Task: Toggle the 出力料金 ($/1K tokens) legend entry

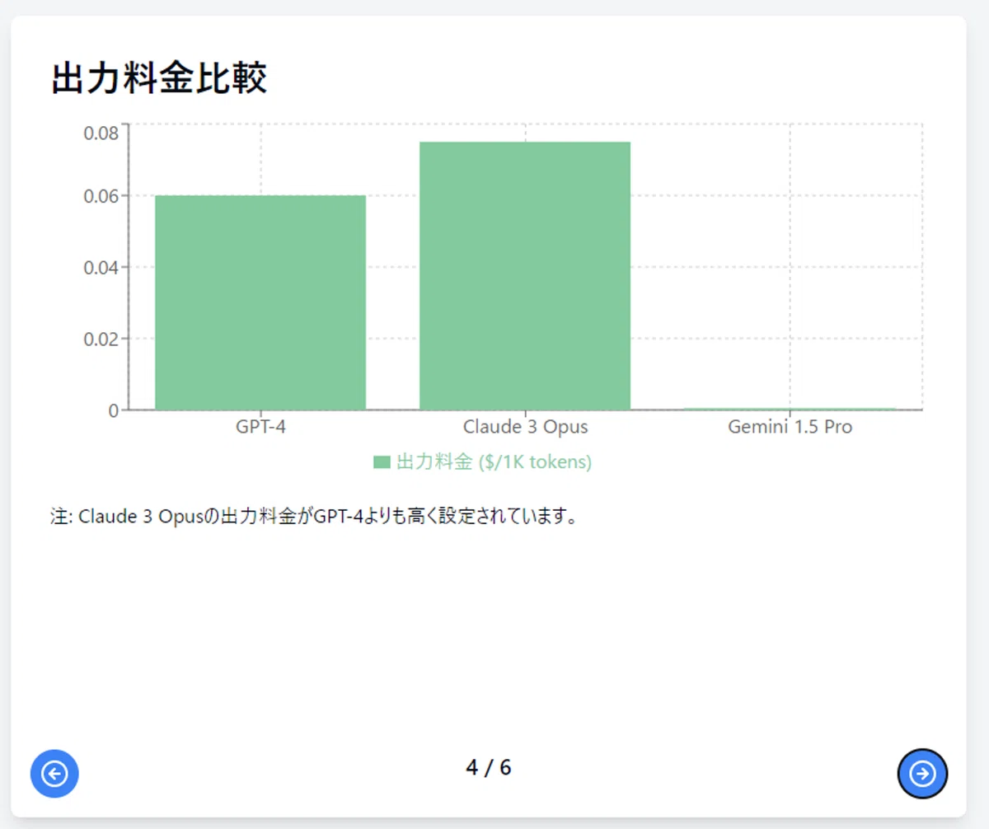Action: click(x=483, y=462)
